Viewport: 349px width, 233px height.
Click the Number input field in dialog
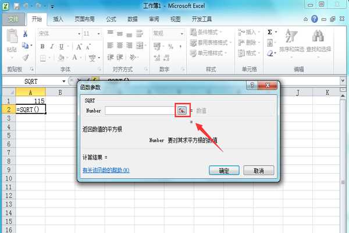pos(141,111)
